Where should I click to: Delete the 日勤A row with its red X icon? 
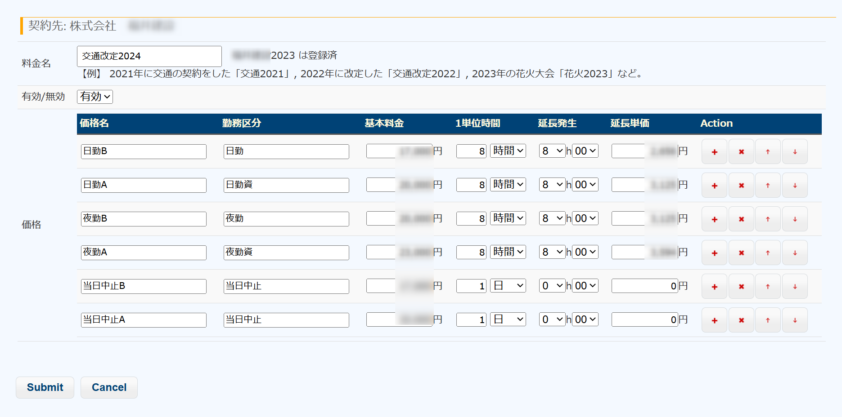tap(741, 186)
